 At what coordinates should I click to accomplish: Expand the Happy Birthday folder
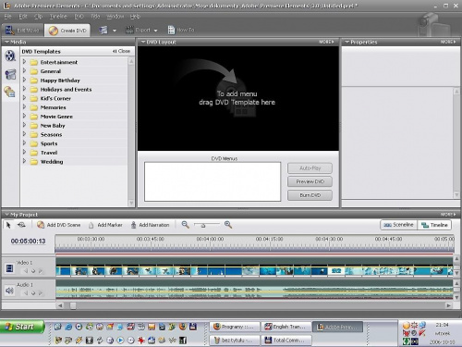tap(24, 80)
